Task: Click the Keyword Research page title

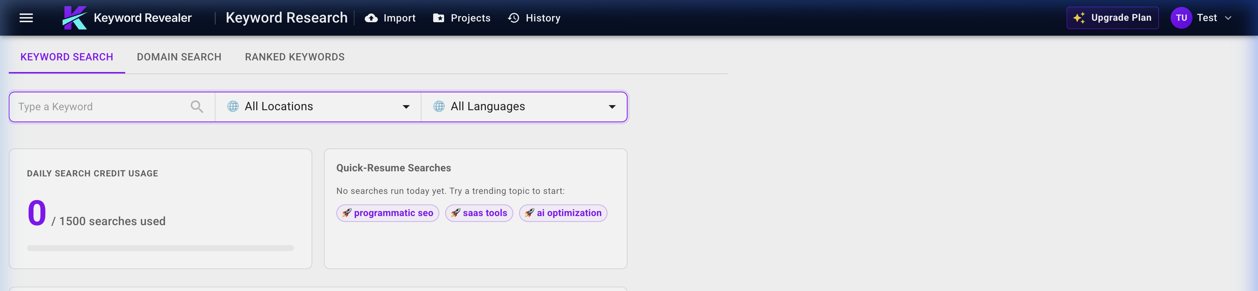Action: coord(287,18)
